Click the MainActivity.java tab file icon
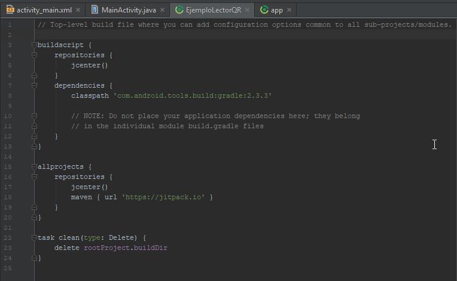This screenshot has height=281, width=457. tap(95, 10)
